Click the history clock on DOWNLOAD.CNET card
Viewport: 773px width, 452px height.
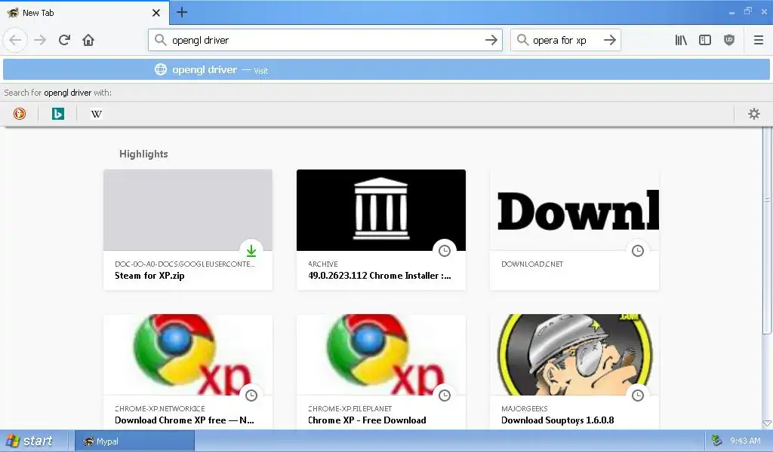(x=638, y=251)
